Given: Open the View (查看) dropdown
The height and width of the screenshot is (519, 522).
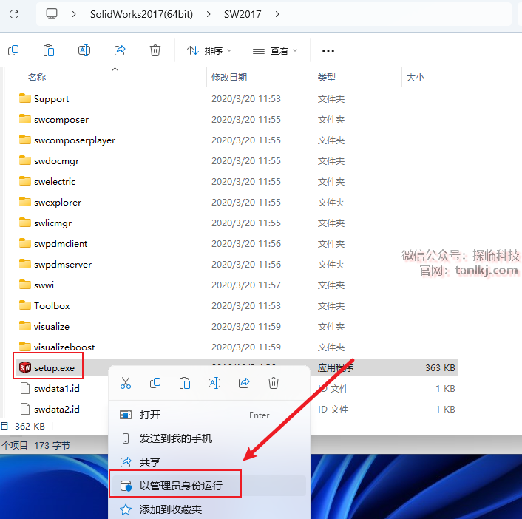Looking at the screenshot, I should click(275, 50).
